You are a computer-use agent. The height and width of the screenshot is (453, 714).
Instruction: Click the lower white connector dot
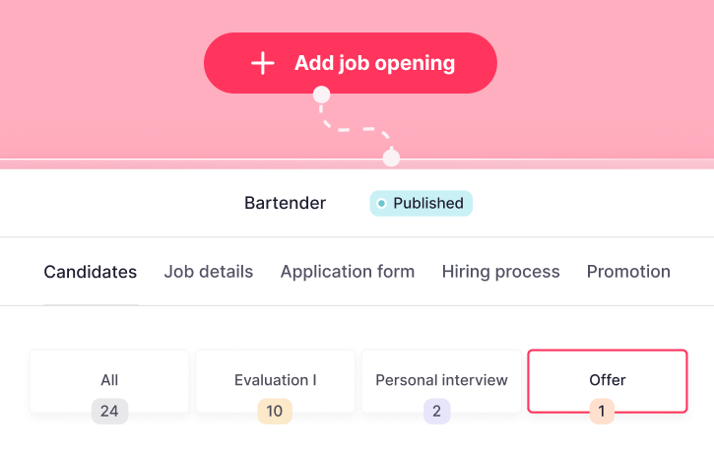pos(391,158)
